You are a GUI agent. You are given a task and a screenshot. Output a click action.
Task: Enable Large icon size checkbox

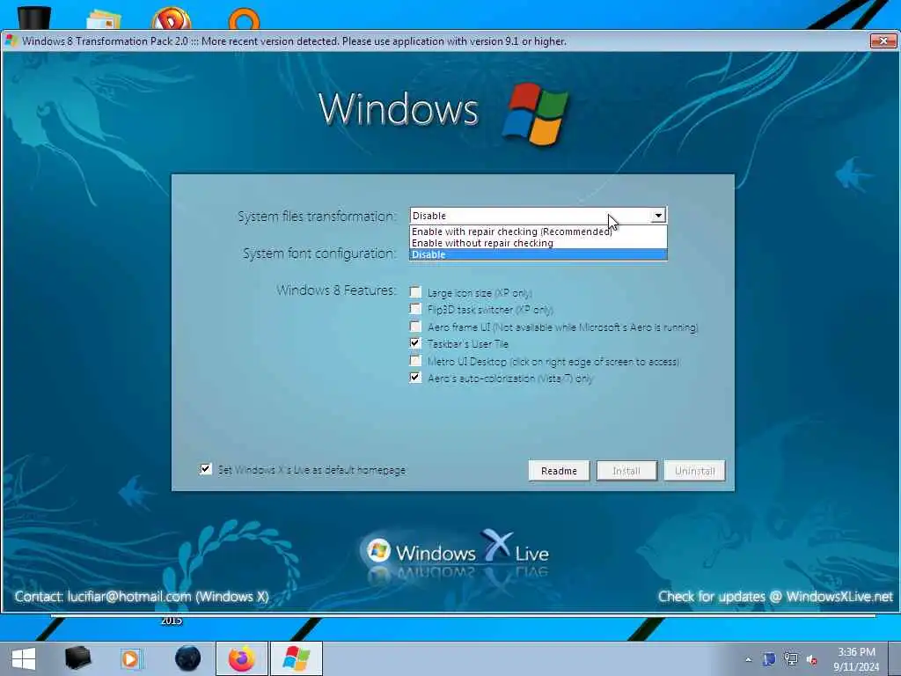tap(415, 292)
